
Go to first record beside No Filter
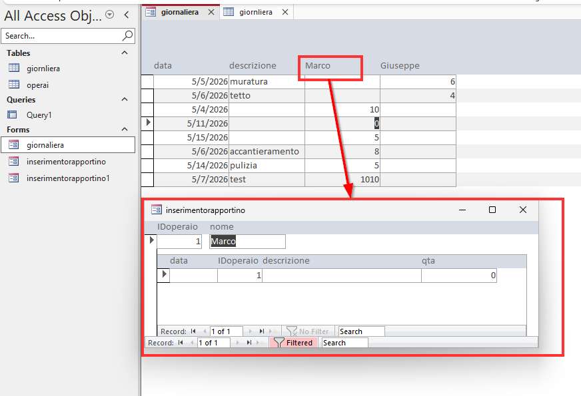tap(193, 331)
